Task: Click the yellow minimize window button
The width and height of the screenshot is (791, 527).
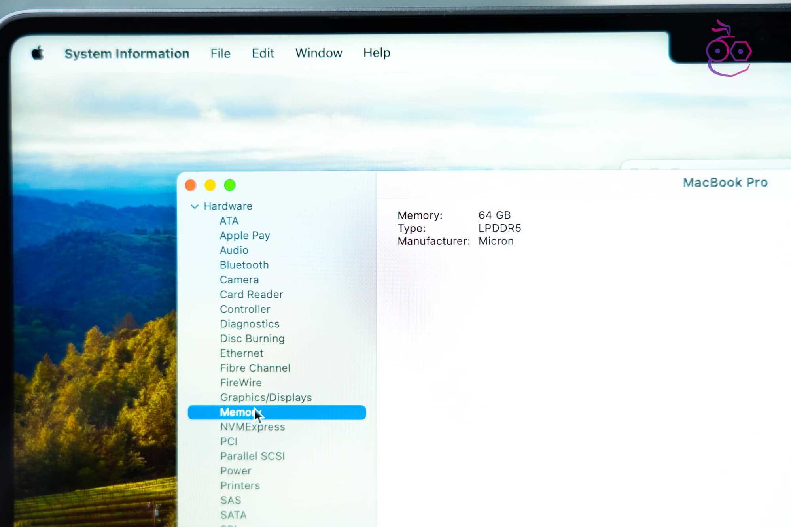Action: [x=210, y=185]
